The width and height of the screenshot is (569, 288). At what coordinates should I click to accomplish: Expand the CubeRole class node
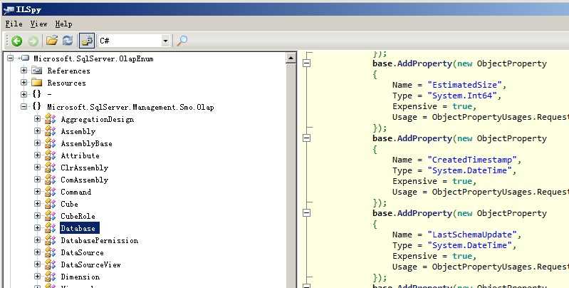[x=37, y=215]
